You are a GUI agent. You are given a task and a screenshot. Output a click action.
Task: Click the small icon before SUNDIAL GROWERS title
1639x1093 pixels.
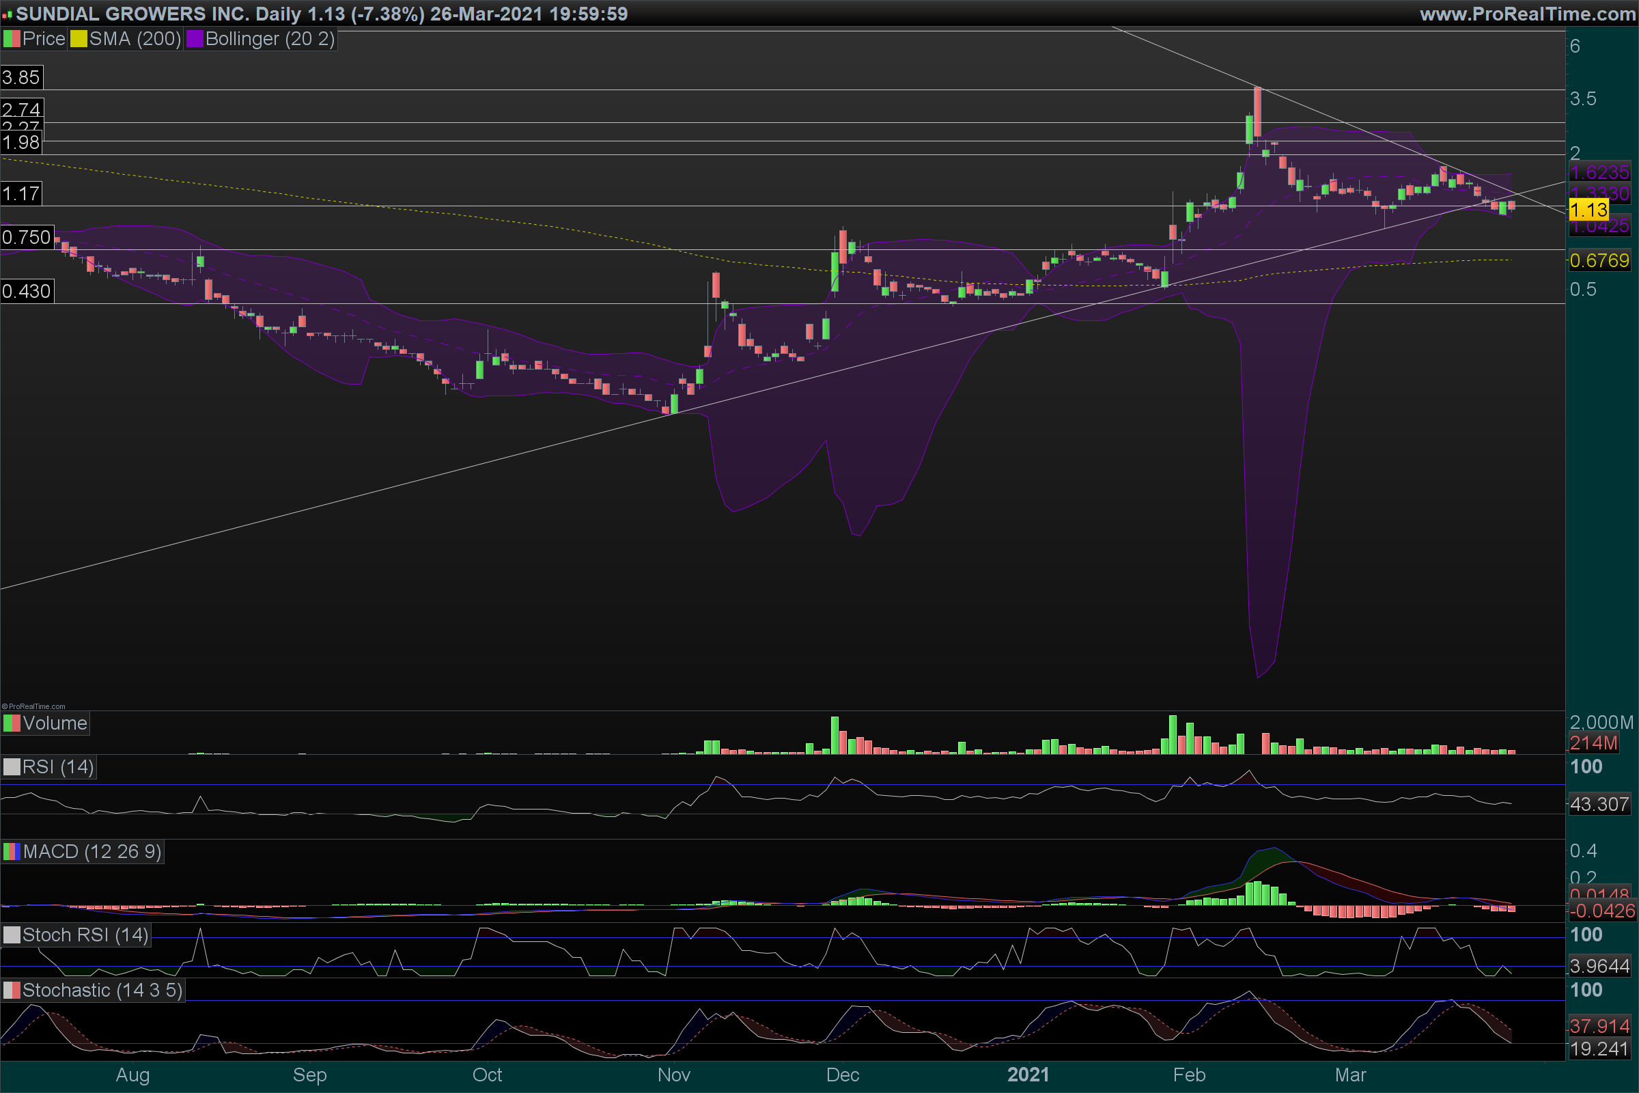coord(7,14)
